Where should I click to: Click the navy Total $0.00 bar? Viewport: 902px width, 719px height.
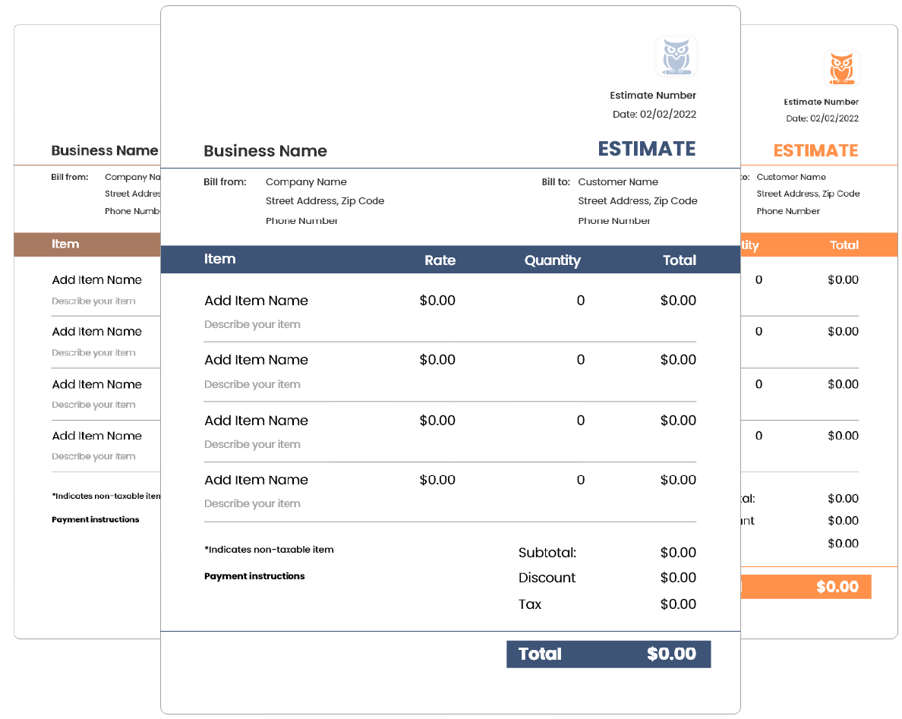pos(608,654)
